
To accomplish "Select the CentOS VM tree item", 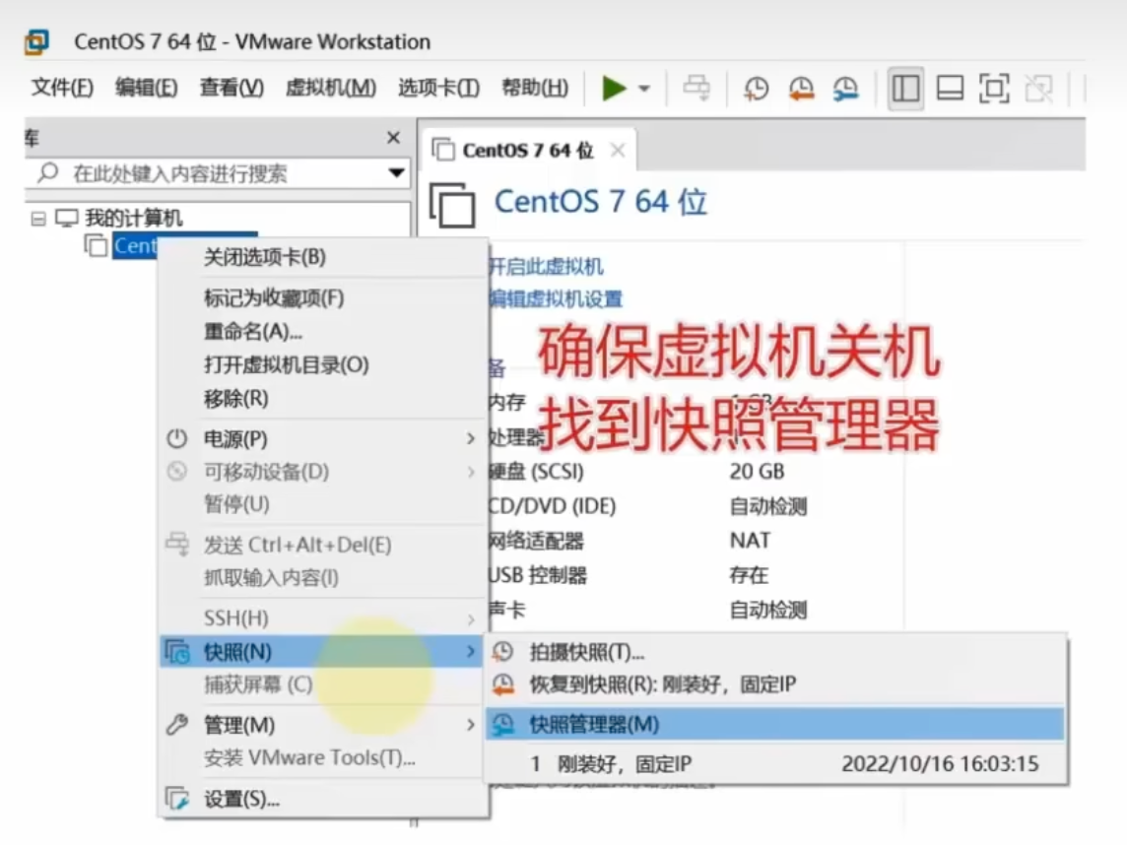I will pyautogui.click(x=135, y=246).
